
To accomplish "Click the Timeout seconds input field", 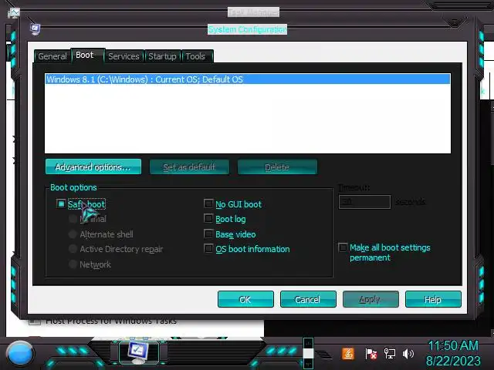I will 364,202.
